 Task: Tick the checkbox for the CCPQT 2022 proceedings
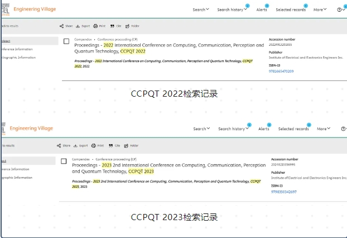click(66, 41)
